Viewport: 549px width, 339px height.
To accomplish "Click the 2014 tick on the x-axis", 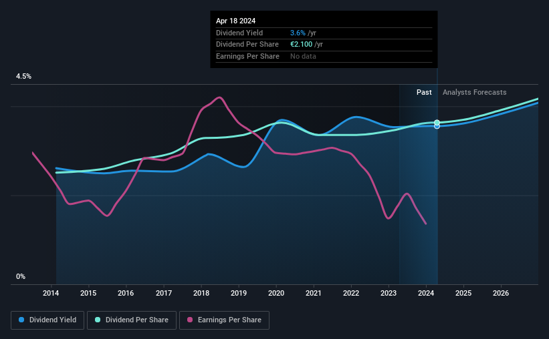I will click(51, 293).
